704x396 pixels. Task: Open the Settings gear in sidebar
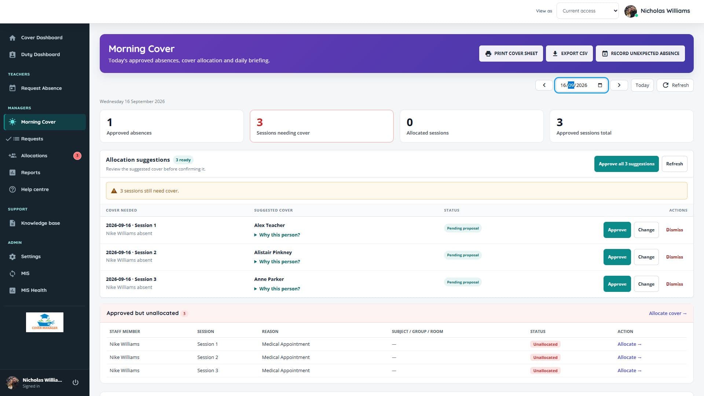(12, 257)
